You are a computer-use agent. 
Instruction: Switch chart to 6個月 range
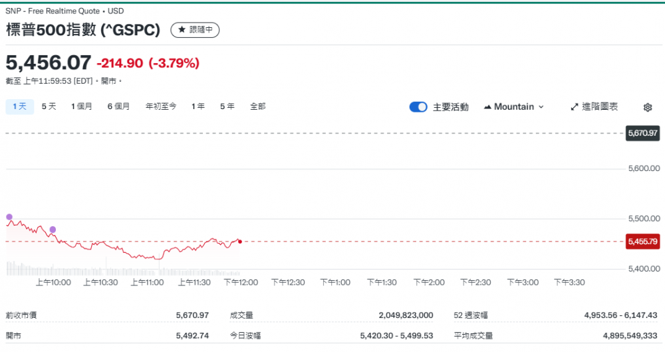tap(118, 106)
